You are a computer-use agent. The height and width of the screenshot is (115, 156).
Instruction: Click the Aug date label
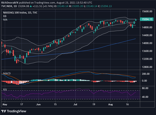coord(110,104)
